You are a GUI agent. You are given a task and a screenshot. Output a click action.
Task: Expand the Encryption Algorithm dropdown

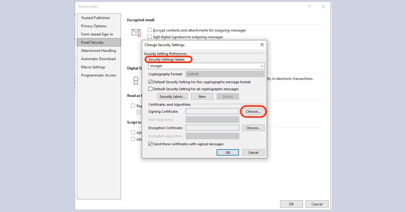pyautogui.click(x=236, y=136)
